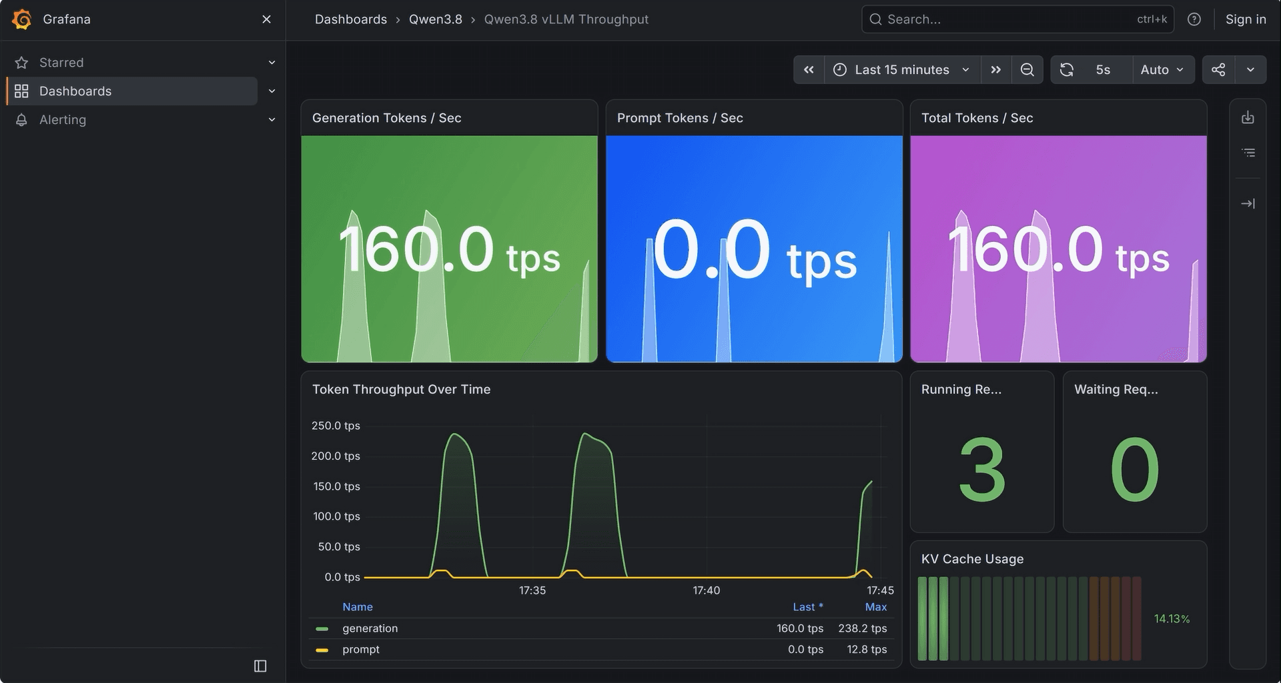Focus the Search input field
Image resolution: width=1281 pixels, height=683 pixels.
pos(1017,19)
